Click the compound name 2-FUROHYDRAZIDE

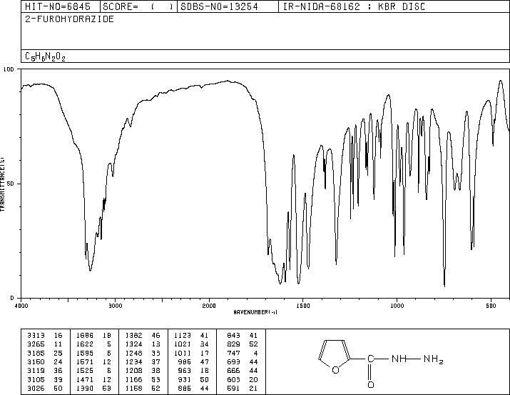pyautogui.click(x=69, y=19)
